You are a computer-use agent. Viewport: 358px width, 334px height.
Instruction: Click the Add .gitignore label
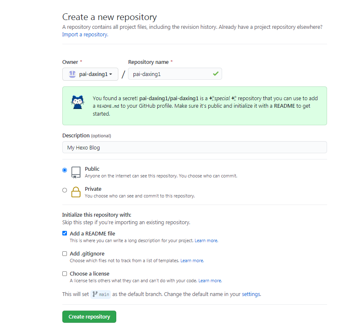point(87,253)
